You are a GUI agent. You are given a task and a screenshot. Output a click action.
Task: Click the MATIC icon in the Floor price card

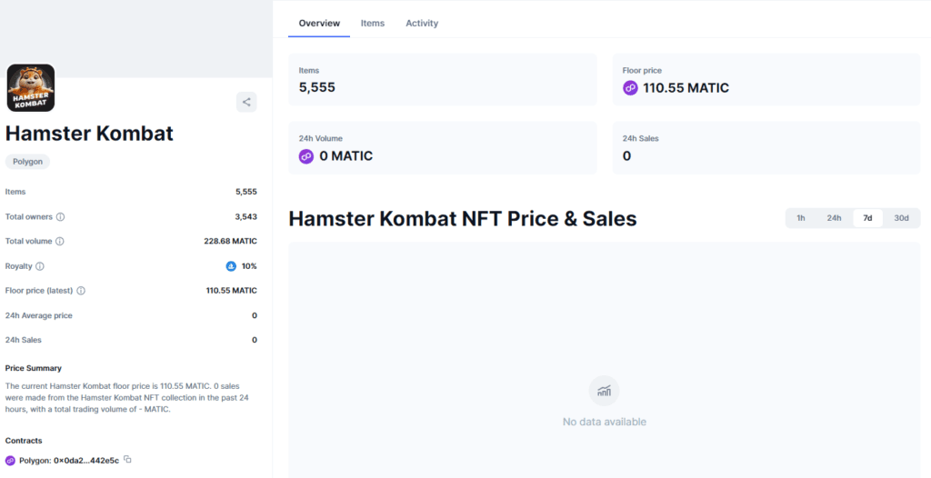click(630, 88)
